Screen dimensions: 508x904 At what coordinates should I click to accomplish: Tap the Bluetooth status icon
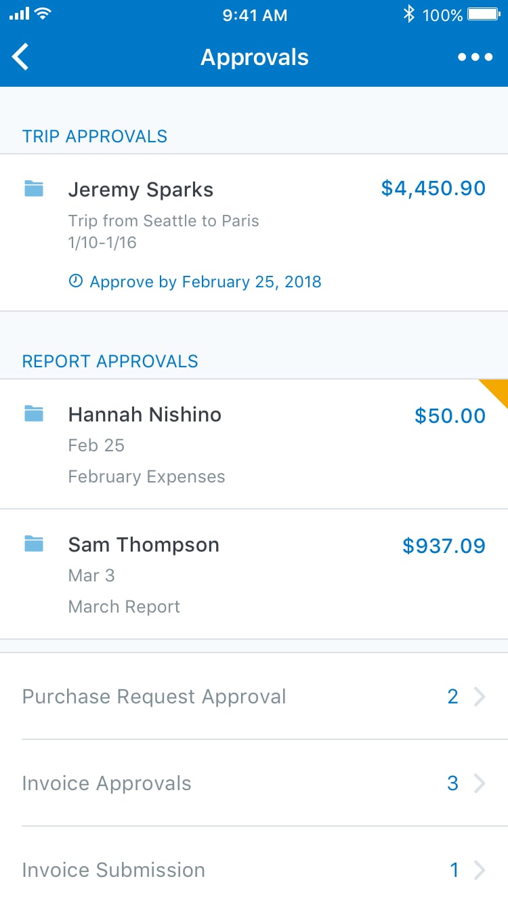[408, 14]
